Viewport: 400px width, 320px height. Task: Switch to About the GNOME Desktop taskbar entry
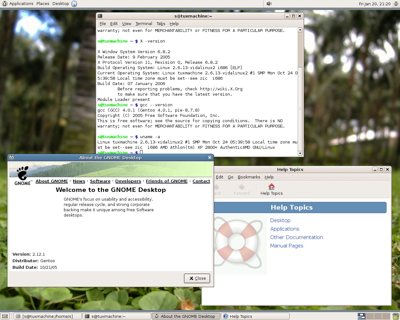(186, 316)
